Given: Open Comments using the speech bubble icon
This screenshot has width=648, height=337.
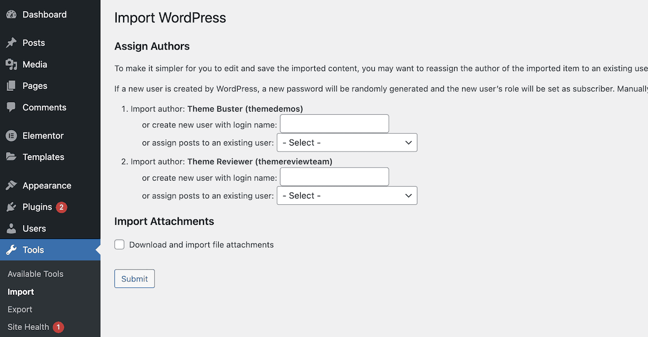Looking at the screenshot, I should point(12,107).
